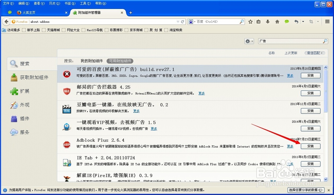Open the Baidu search engine dropdown
The width and height of the screenshot is (334, 195).
192,21
